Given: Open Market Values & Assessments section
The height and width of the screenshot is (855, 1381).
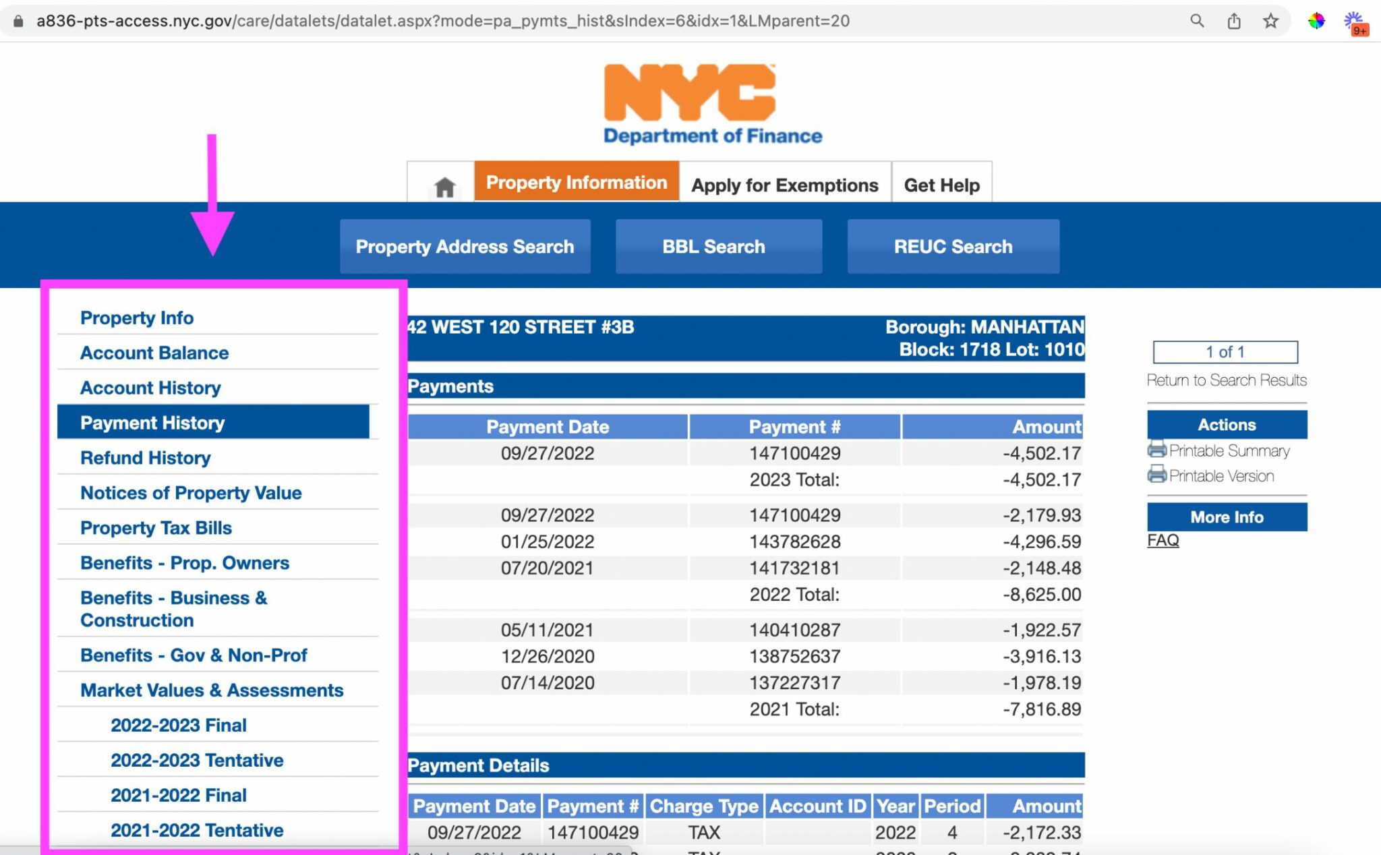Looking at the screenshot, I should click(x=211, y=689).
